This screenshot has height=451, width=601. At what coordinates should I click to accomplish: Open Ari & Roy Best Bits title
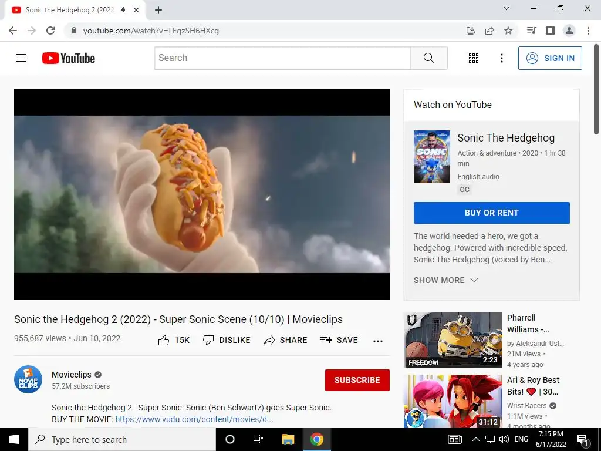pos(533,386)
